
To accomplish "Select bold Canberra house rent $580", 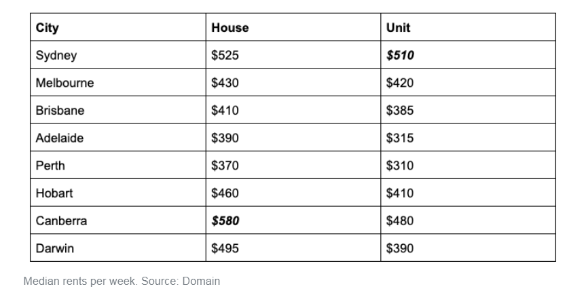I will (225, 220).
